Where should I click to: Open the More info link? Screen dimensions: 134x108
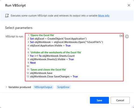click(x=104, y=15)
